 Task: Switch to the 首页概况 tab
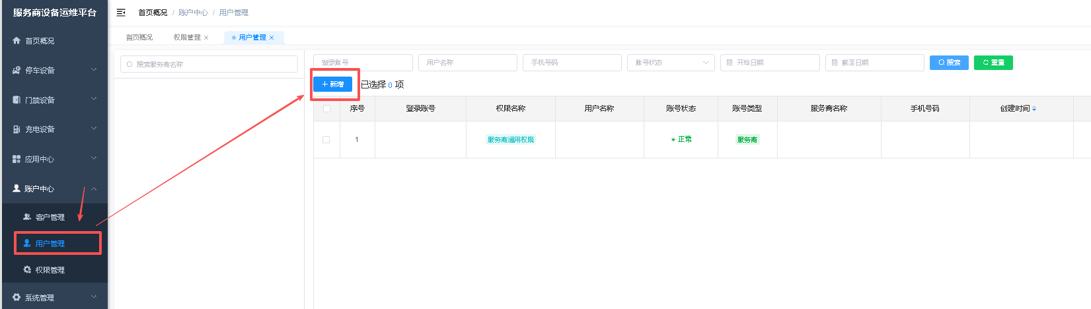point(139,38)
